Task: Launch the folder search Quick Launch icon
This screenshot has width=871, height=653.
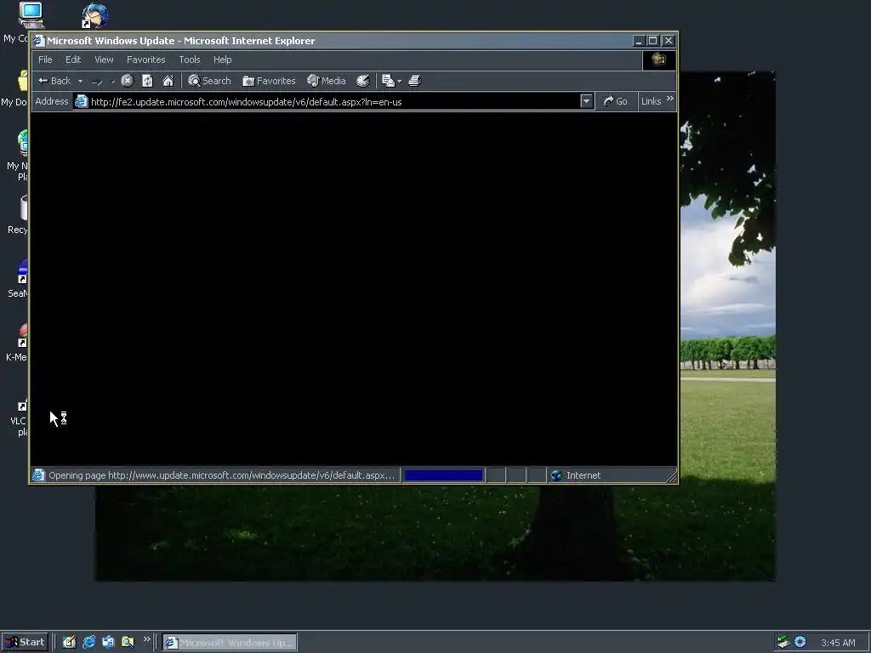Action: tap(128, 643)
